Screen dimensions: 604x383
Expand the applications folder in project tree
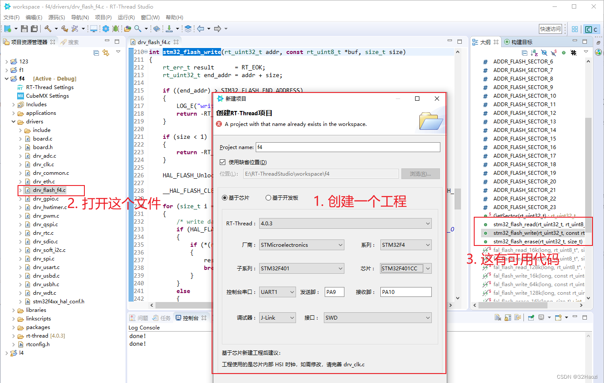click(14, 113)
